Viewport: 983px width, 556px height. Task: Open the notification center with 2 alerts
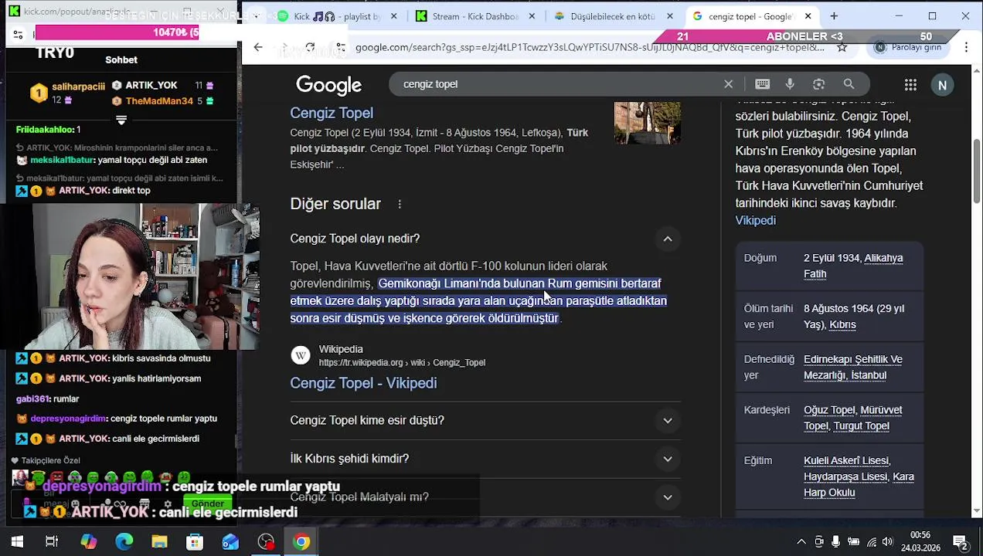click(960, 542)
